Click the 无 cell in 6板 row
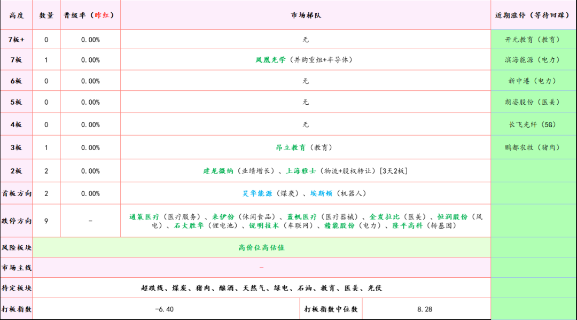This screenshot has width=577, height=320. pyautogui.click(x=306, y=81)
